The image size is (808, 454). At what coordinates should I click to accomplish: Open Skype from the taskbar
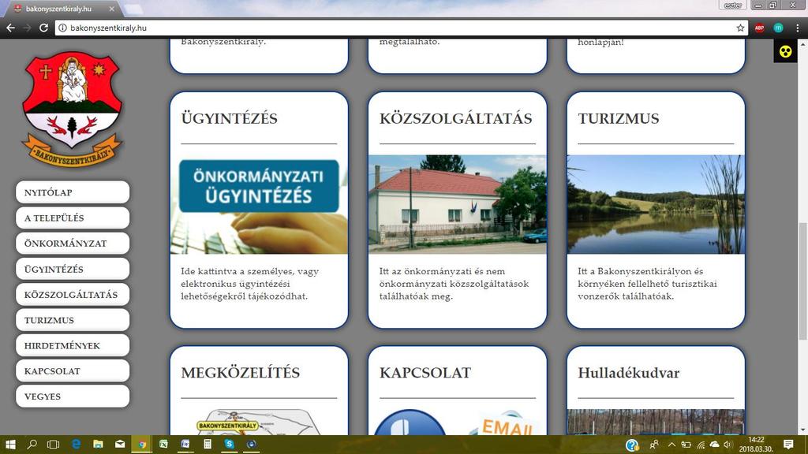pyautogui.click(x=230, y=445)
